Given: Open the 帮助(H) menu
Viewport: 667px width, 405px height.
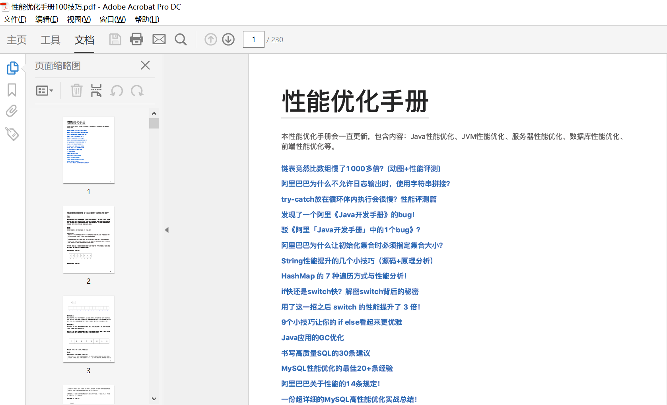Looking at the screenshot, I should point(147,19).
